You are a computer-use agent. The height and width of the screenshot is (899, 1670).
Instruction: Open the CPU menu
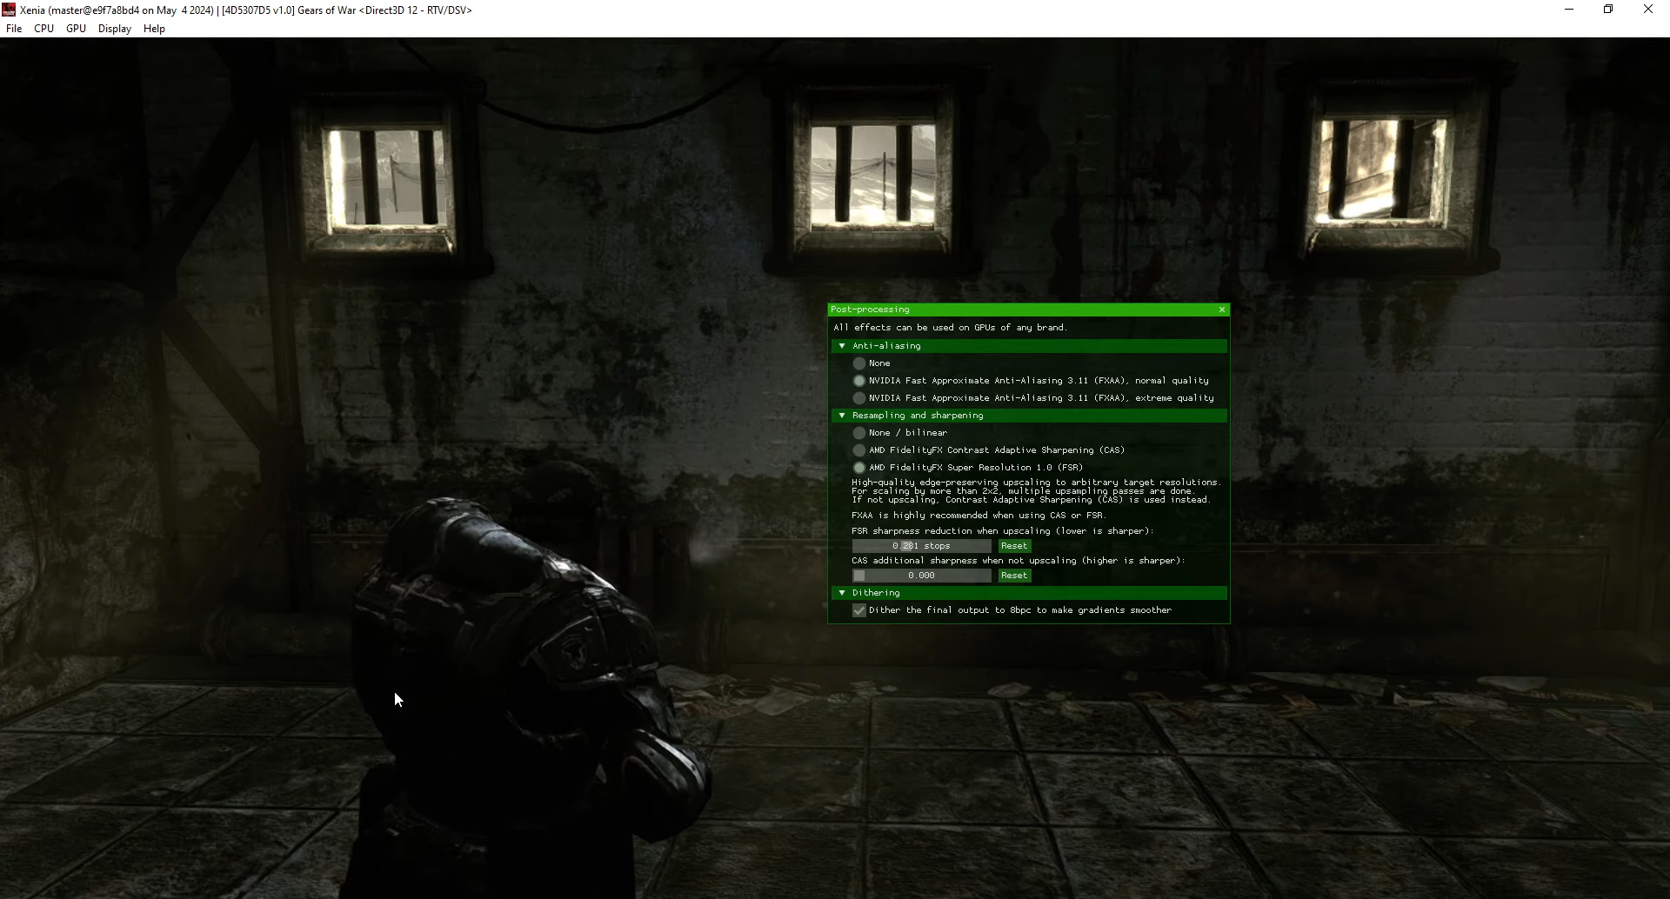43,29
